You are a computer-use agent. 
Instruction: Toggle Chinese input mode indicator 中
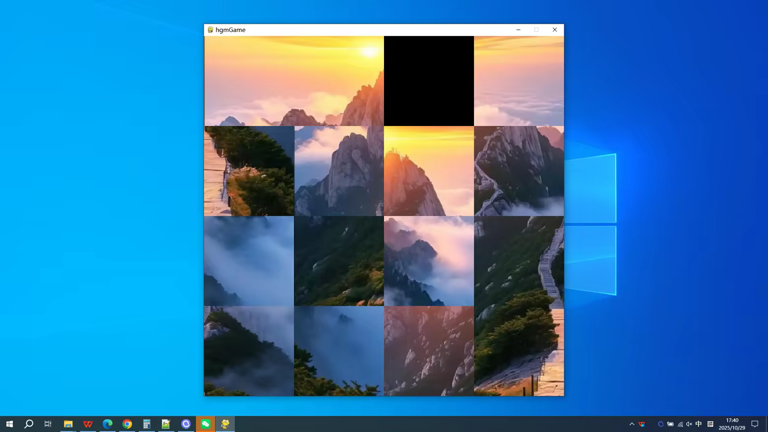(x=699, y=424)
